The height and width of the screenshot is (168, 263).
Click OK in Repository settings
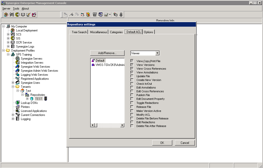click(x=162, y=143)
